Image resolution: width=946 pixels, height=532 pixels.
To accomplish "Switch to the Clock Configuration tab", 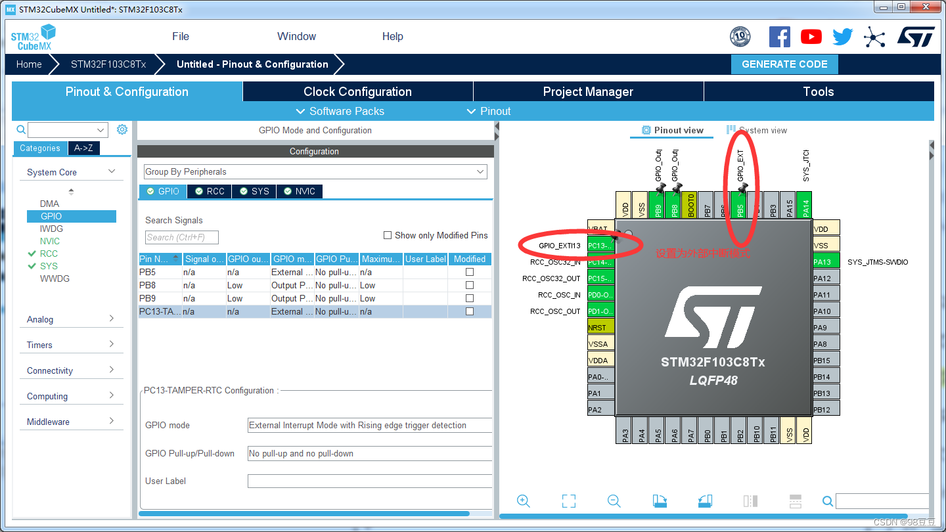I will (357, 91).
